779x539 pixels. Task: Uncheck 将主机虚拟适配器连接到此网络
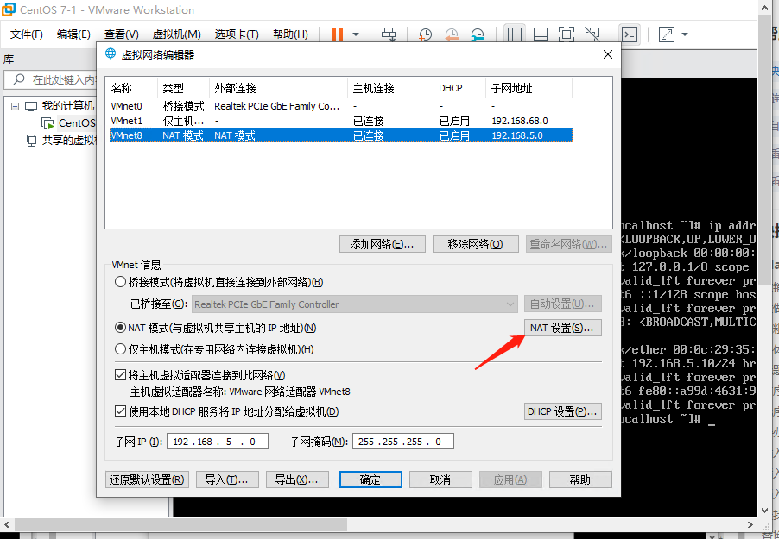click(120, 374)
